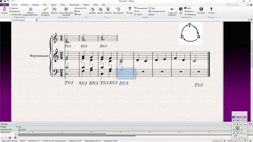Screen dimensions: 253x142
Task: Switch to the Партии tab
Action: [86, 5]
